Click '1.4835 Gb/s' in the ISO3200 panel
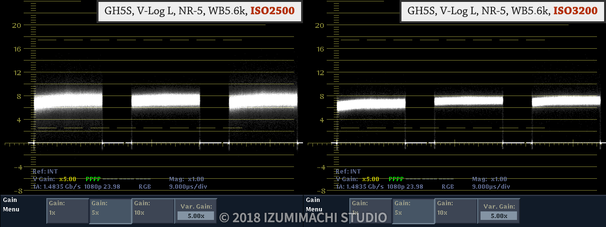Screen dimensions: 606x227 coord(365,187)
